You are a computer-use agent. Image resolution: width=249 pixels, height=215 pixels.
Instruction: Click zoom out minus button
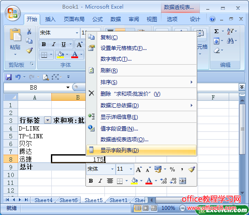coord(182,208)
